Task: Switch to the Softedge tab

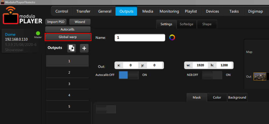Action: click(186, 24)
